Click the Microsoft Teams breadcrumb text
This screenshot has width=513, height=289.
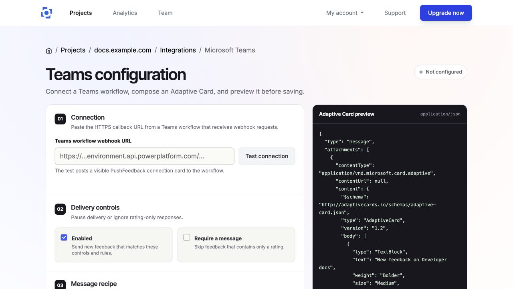(230, 50)
